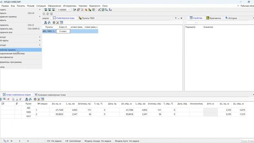Image resolution: width=254 pixels, height=143 pixels.
Task: Switch to Точки нивелирных ходов tab
Action: click(x=17, y=95)
